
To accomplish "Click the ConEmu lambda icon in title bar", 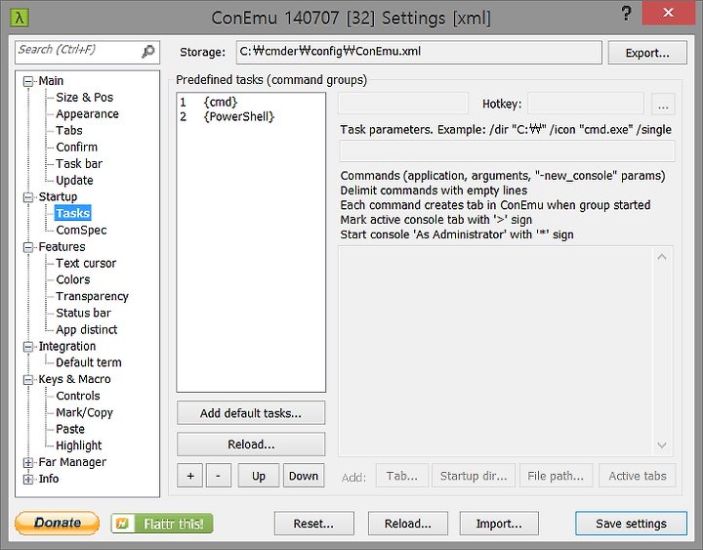I will pos(20,18).
